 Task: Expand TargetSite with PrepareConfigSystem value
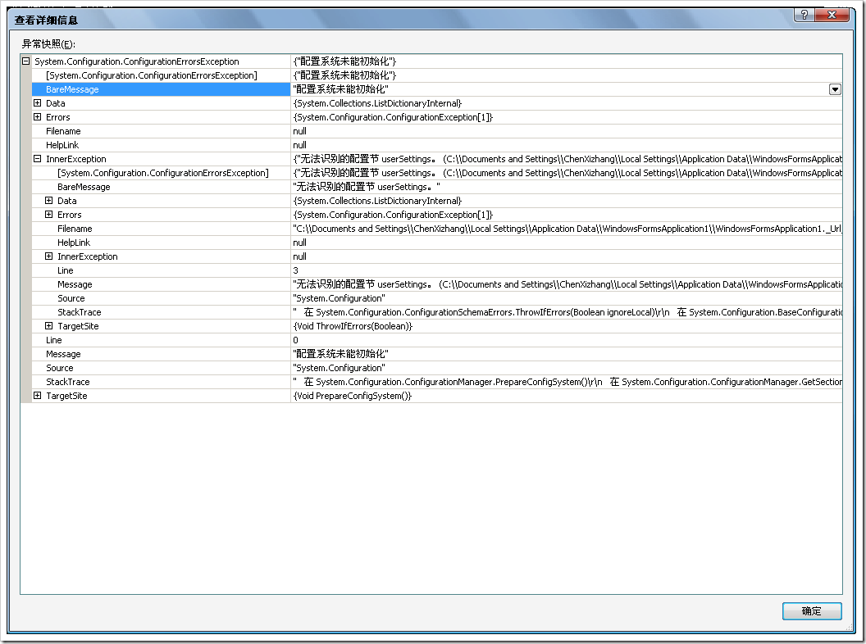tap(37, 395)
